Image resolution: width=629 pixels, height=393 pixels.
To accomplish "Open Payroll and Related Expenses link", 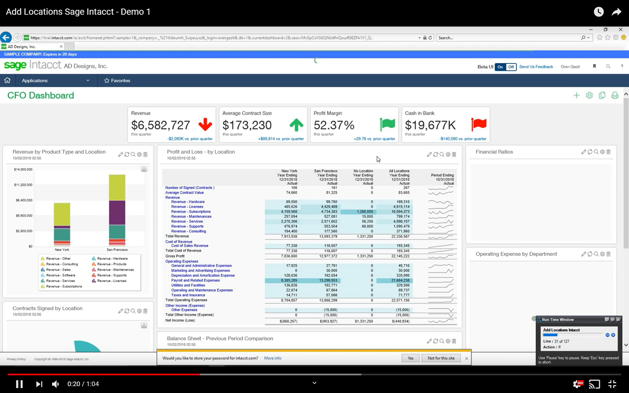I will (195, 280).
